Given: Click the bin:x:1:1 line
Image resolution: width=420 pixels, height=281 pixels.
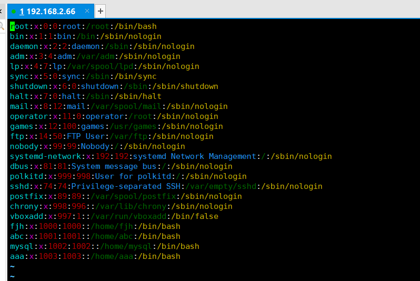Looking at the screenshot, I should point(86,36).
